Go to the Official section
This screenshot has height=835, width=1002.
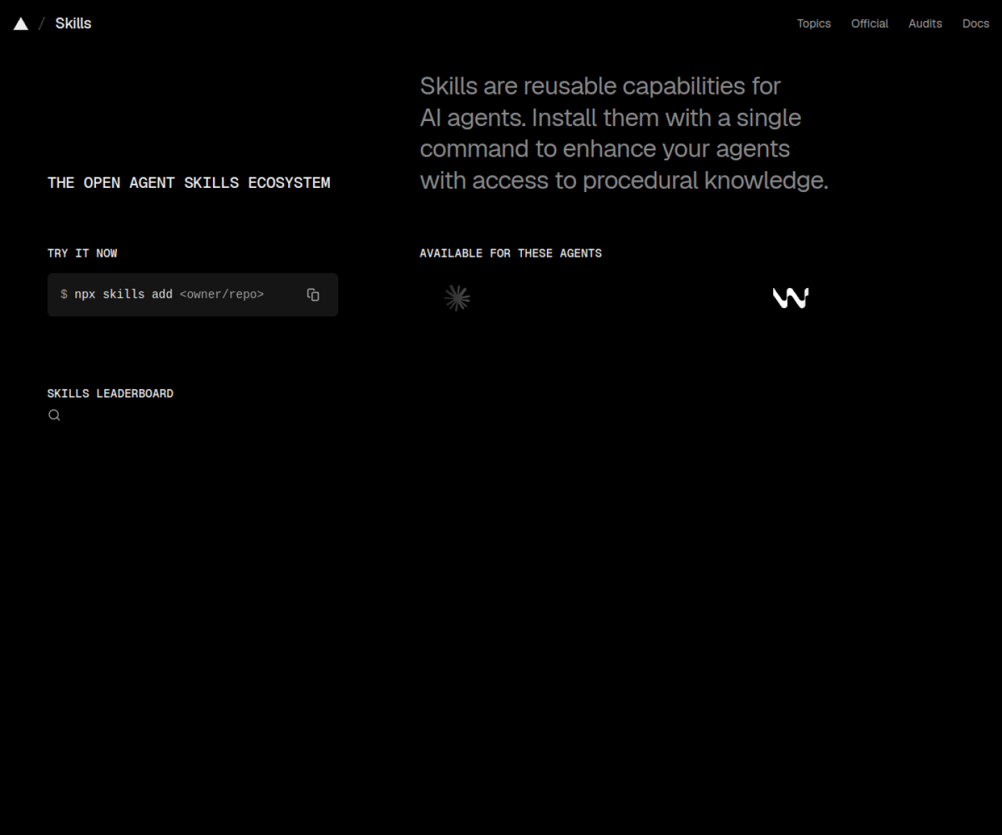869,24
